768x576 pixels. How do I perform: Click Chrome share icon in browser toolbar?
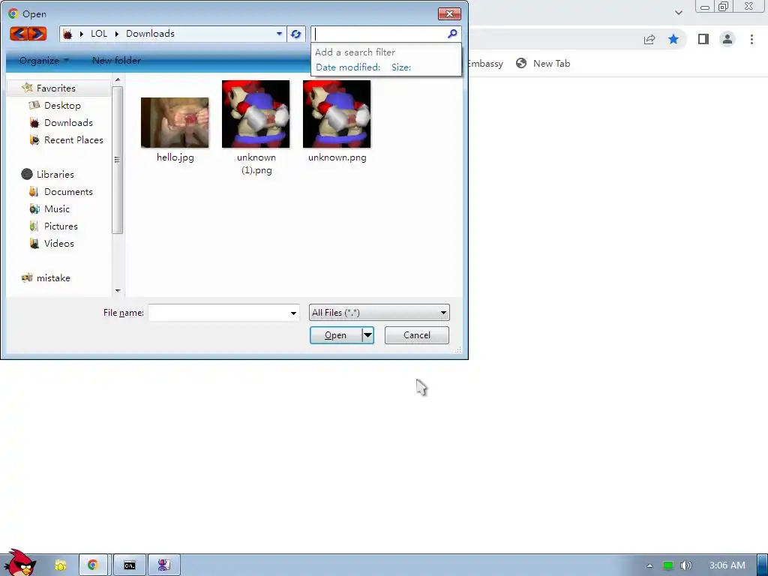(649, 39)
